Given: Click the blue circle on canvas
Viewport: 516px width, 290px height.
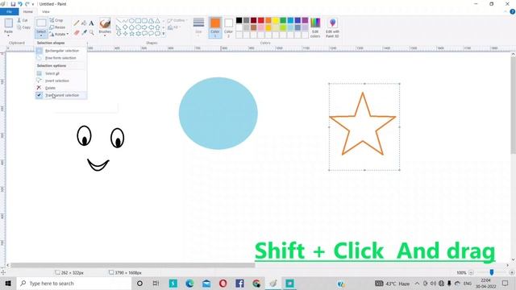Looking at the screenshot, I should [x=218, y=114].
